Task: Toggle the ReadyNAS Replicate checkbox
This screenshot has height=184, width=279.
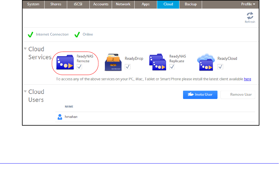Action: coord(172,67)
